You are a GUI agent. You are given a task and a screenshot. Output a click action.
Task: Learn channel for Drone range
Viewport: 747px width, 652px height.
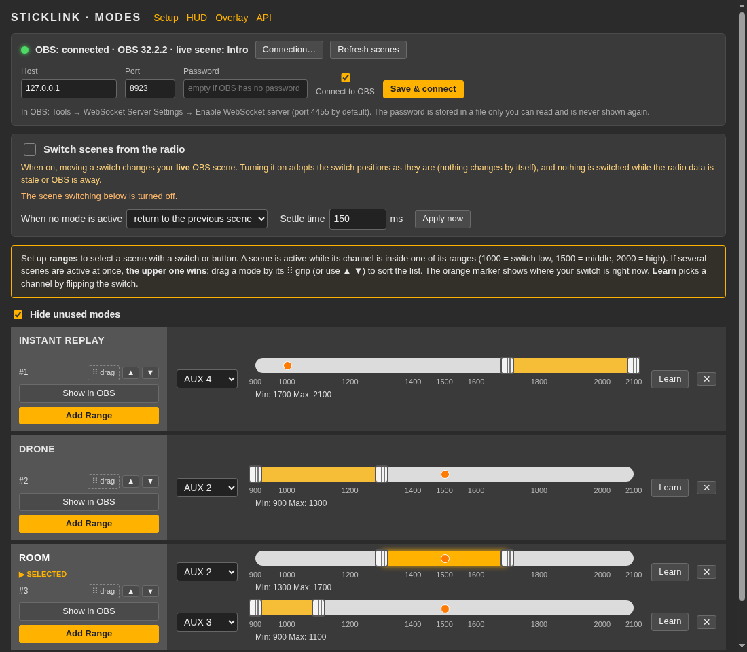(x=670, y=488)
